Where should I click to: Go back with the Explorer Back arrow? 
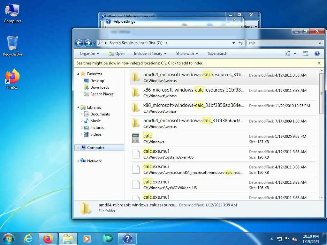click(79, 43)
